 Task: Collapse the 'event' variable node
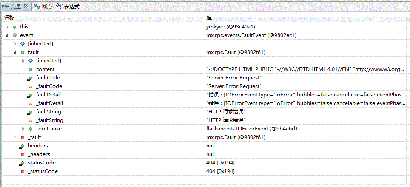[x=7, y=35]
